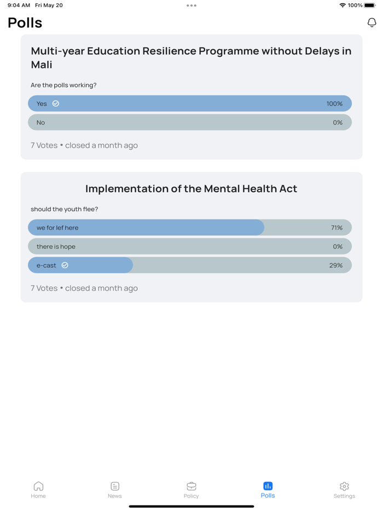383x511 pixels.
Task: Tap the News newspaper icon
Action: [x=115, y=486]
